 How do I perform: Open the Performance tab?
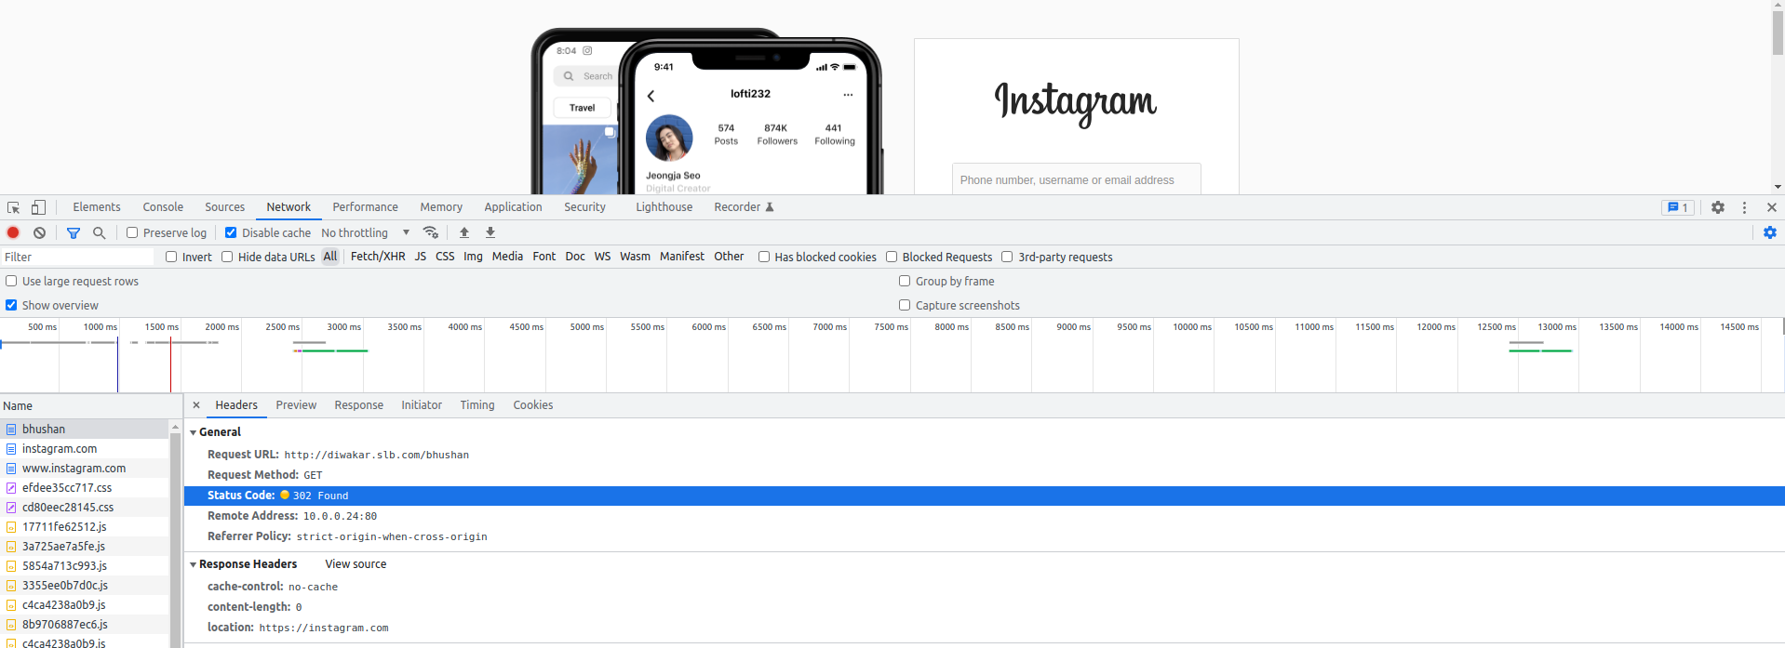coord(365,207)
